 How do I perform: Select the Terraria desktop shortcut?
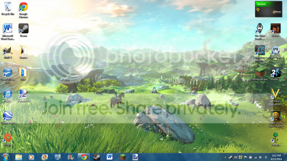pos(276,139)
